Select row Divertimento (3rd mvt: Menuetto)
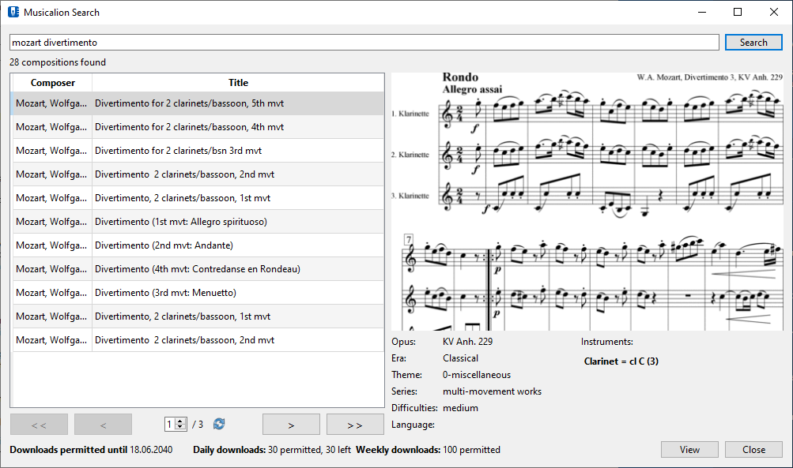The image size is (793, 468). (x=198, y=293)
